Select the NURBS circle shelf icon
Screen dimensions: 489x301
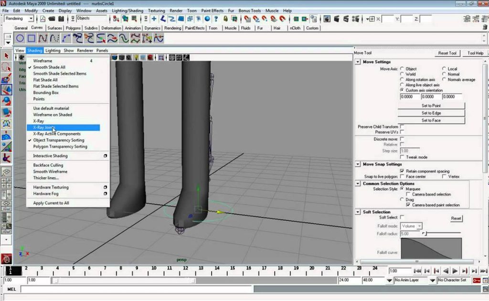tap(20, 38)
